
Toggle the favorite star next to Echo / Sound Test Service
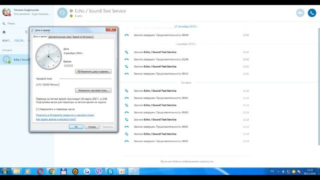[x=71, y=11]
